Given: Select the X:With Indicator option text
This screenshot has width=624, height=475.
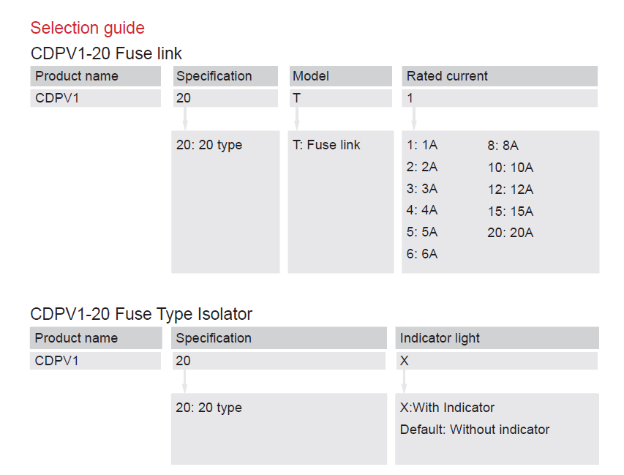Looking at the screenshot, I should tap(447, 408).
